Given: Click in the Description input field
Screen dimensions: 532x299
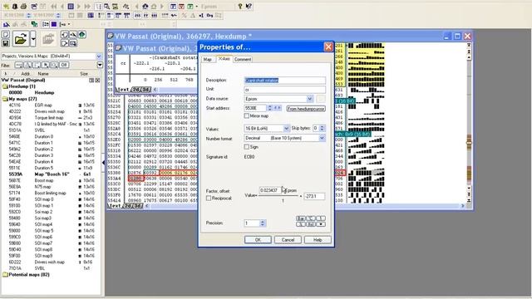Looking at the screenshot, I should point(284,81).
